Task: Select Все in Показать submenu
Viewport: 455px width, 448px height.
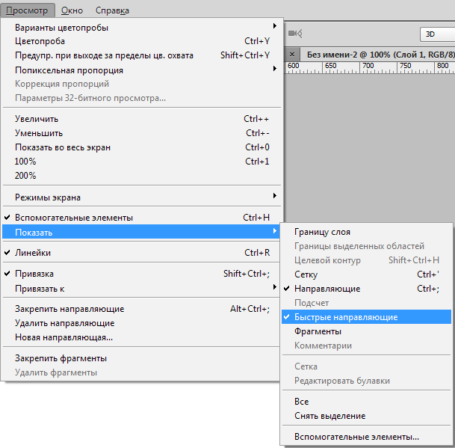Action: pos(367,402)
